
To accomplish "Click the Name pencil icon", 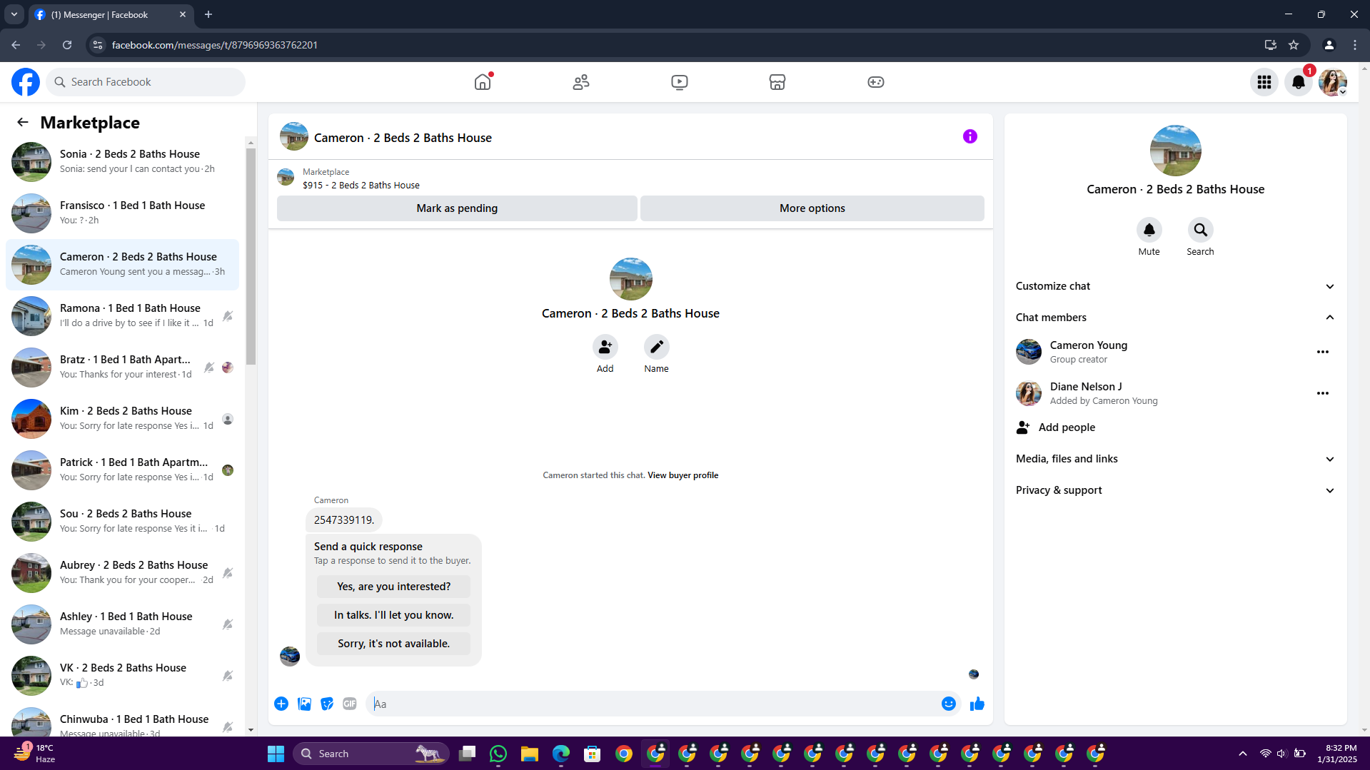I will click(x=657, y=347).
